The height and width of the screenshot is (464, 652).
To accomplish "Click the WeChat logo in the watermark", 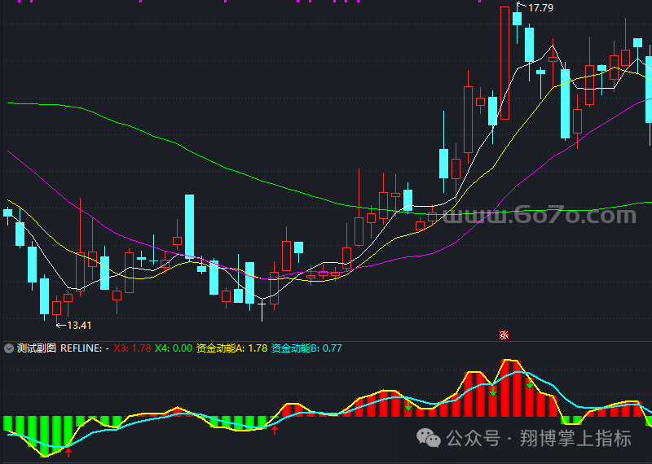I will [428, 439].
